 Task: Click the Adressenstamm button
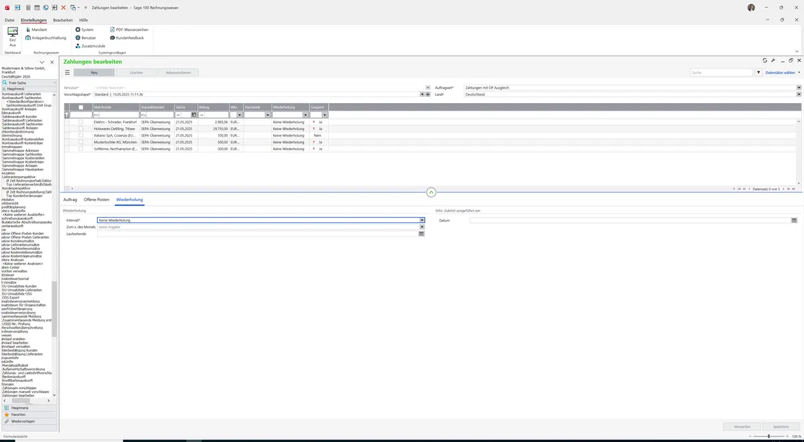178,72
